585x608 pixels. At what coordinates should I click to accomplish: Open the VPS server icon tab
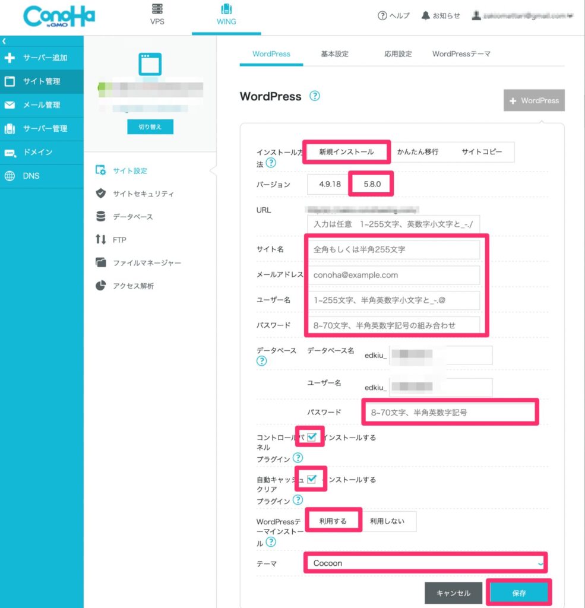tap(157, 15)
